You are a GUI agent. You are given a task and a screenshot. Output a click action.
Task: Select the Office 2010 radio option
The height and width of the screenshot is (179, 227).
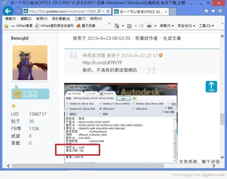(133, 109)
